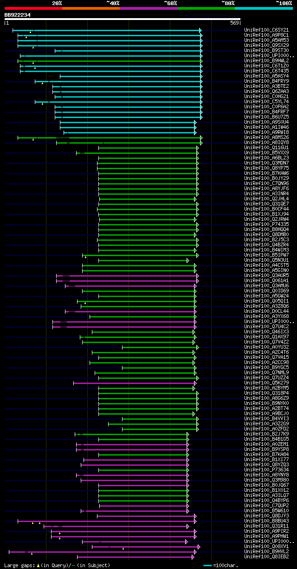This screenshot has height=569, width=297.
Task: Select the UniRef100_A0YU32 label
Action: 266,347
